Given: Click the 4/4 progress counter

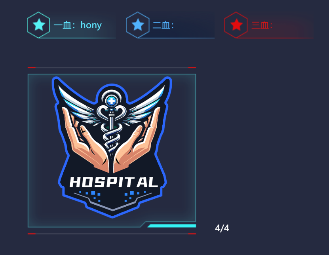Looking at the screenshot, I should click(222, 228).
